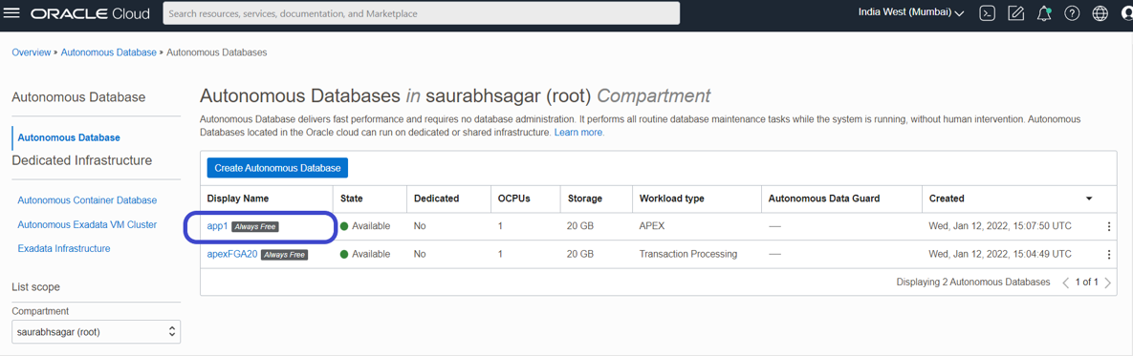Go to Autonomous Database breadcrumb
Image resolution: width=1133 pixels, height=356 pixels.
tap(108, 52)
